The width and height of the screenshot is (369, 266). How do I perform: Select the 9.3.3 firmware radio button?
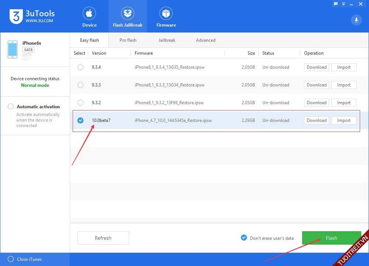[x=80, y=85]
